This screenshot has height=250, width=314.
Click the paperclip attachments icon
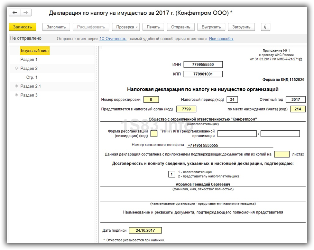[265, 27]
